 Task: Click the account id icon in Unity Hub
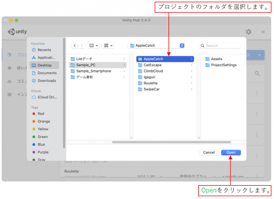263,32
